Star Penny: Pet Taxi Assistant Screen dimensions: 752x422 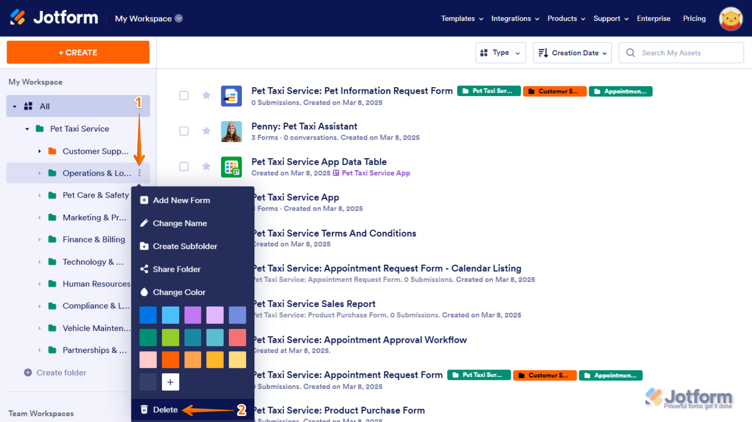tap(207, 131)
